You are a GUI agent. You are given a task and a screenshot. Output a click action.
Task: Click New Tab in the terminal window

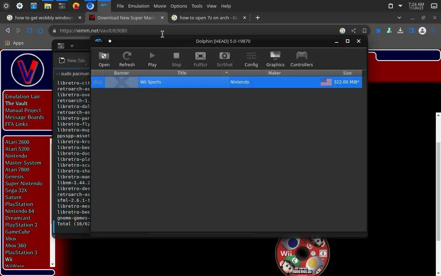click(72, 60)
